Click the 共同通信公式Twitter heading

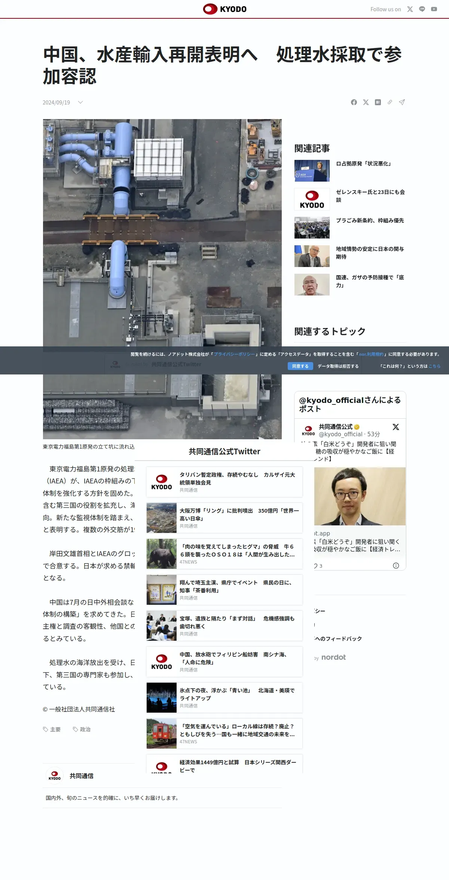224,452
